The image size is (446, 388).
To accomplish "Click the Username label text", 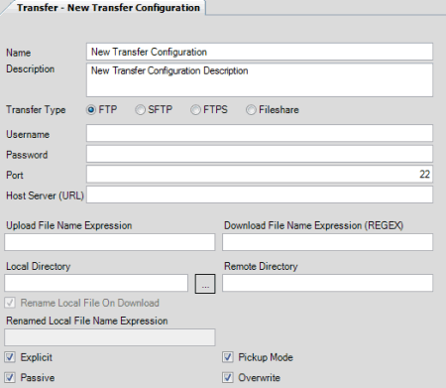I will (28, 134).
